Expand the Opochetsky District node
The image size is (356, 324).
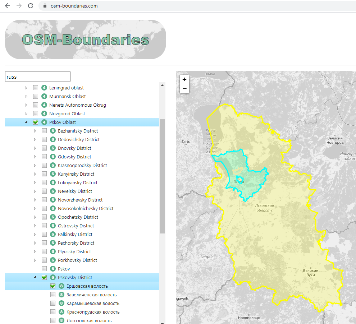coord(35,217)
